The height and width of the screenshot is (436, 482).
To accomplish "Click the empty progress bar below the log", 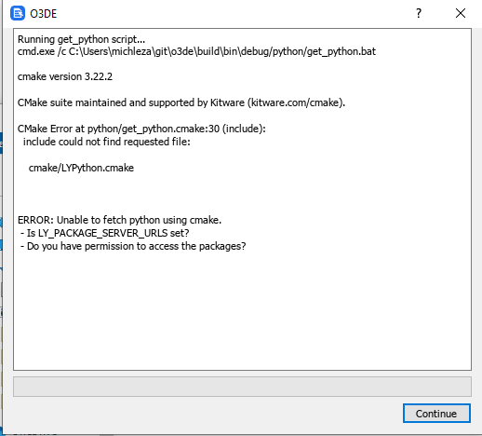I will click(242, 387).
